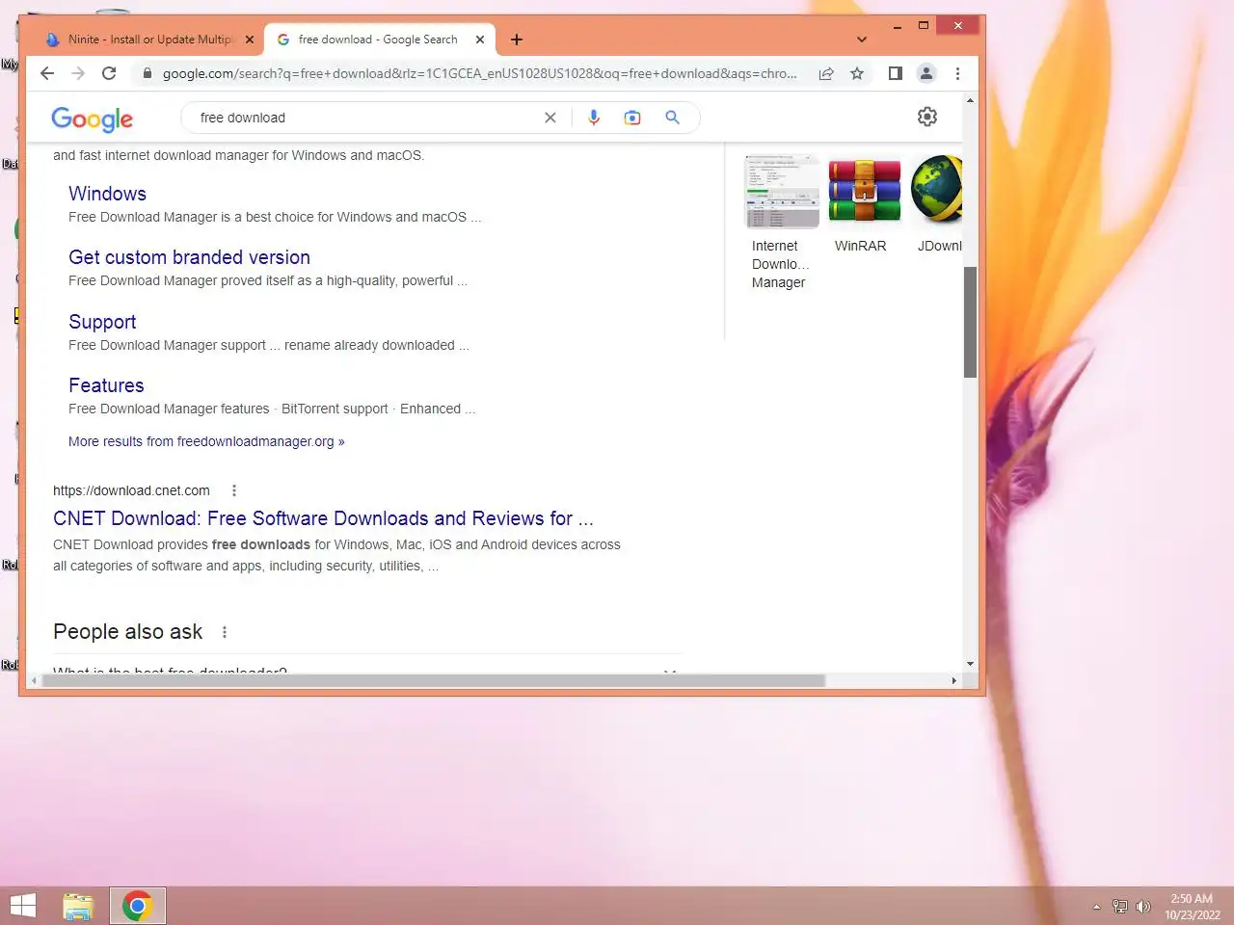Open File Explorer from taskbar

78,906
